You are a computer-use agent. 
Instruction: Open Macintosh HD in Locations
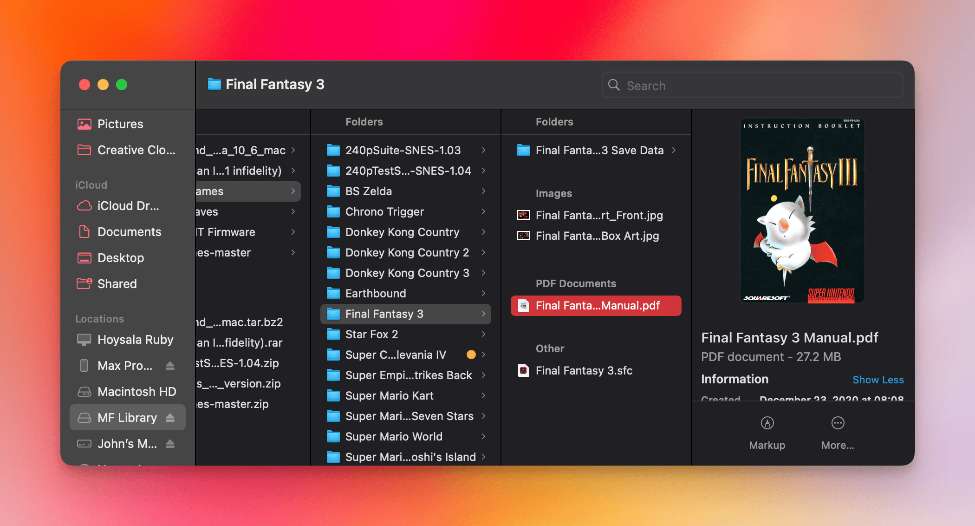click(136, 392)
